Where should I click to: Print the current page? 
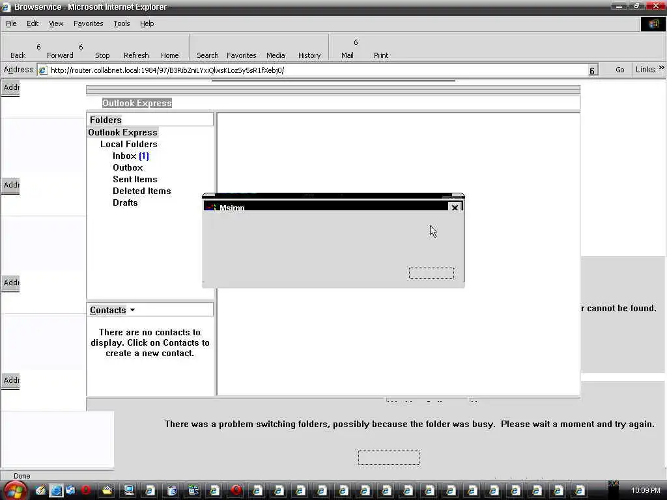tap(380, 55)
